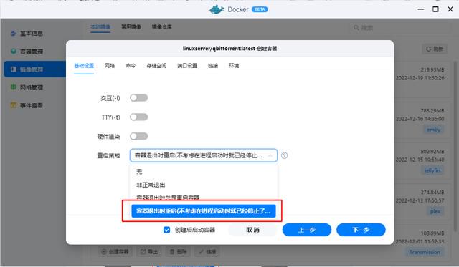Click the 事件查看 sidebar icon
The width and height of the screenshot is (459, 267).
click(13, 105)
